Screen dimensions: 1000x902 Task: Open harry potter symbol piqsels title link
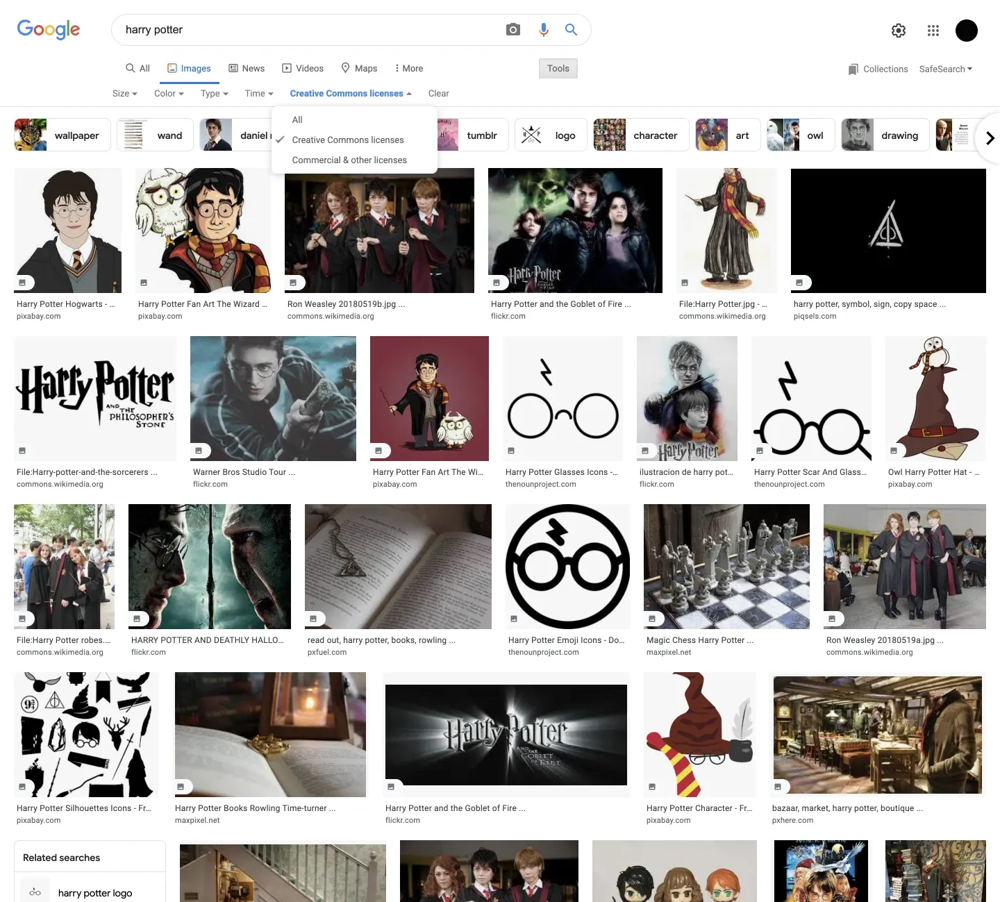tap(869, 304)
